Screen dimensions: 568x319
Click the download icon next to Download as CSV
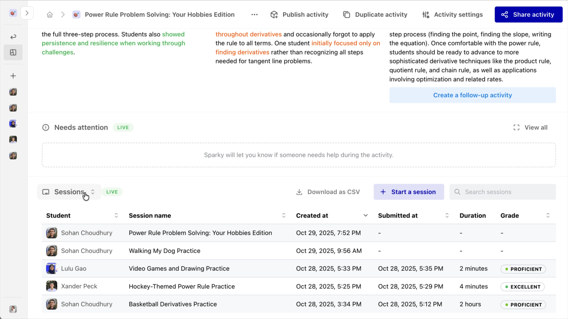pos(299,192)
